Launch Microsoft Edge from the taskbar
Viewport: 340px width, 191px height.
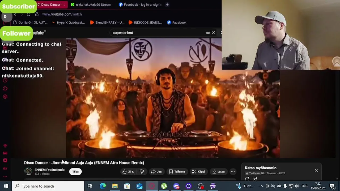103,186
